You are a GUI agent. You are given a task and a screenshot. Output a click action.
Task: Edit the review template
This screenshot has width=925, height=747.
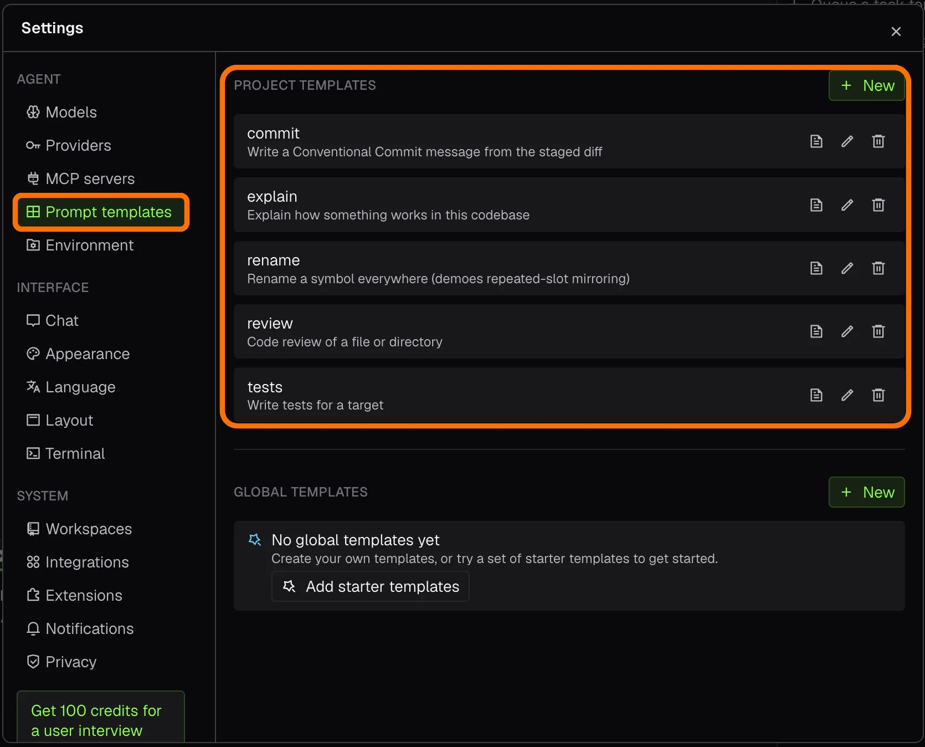click(847, 331)
